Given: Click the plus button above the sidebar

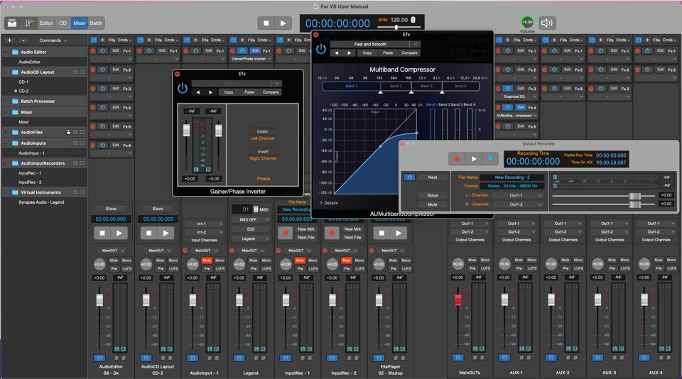Looking at the screenshot, I should tap(10, 40).
